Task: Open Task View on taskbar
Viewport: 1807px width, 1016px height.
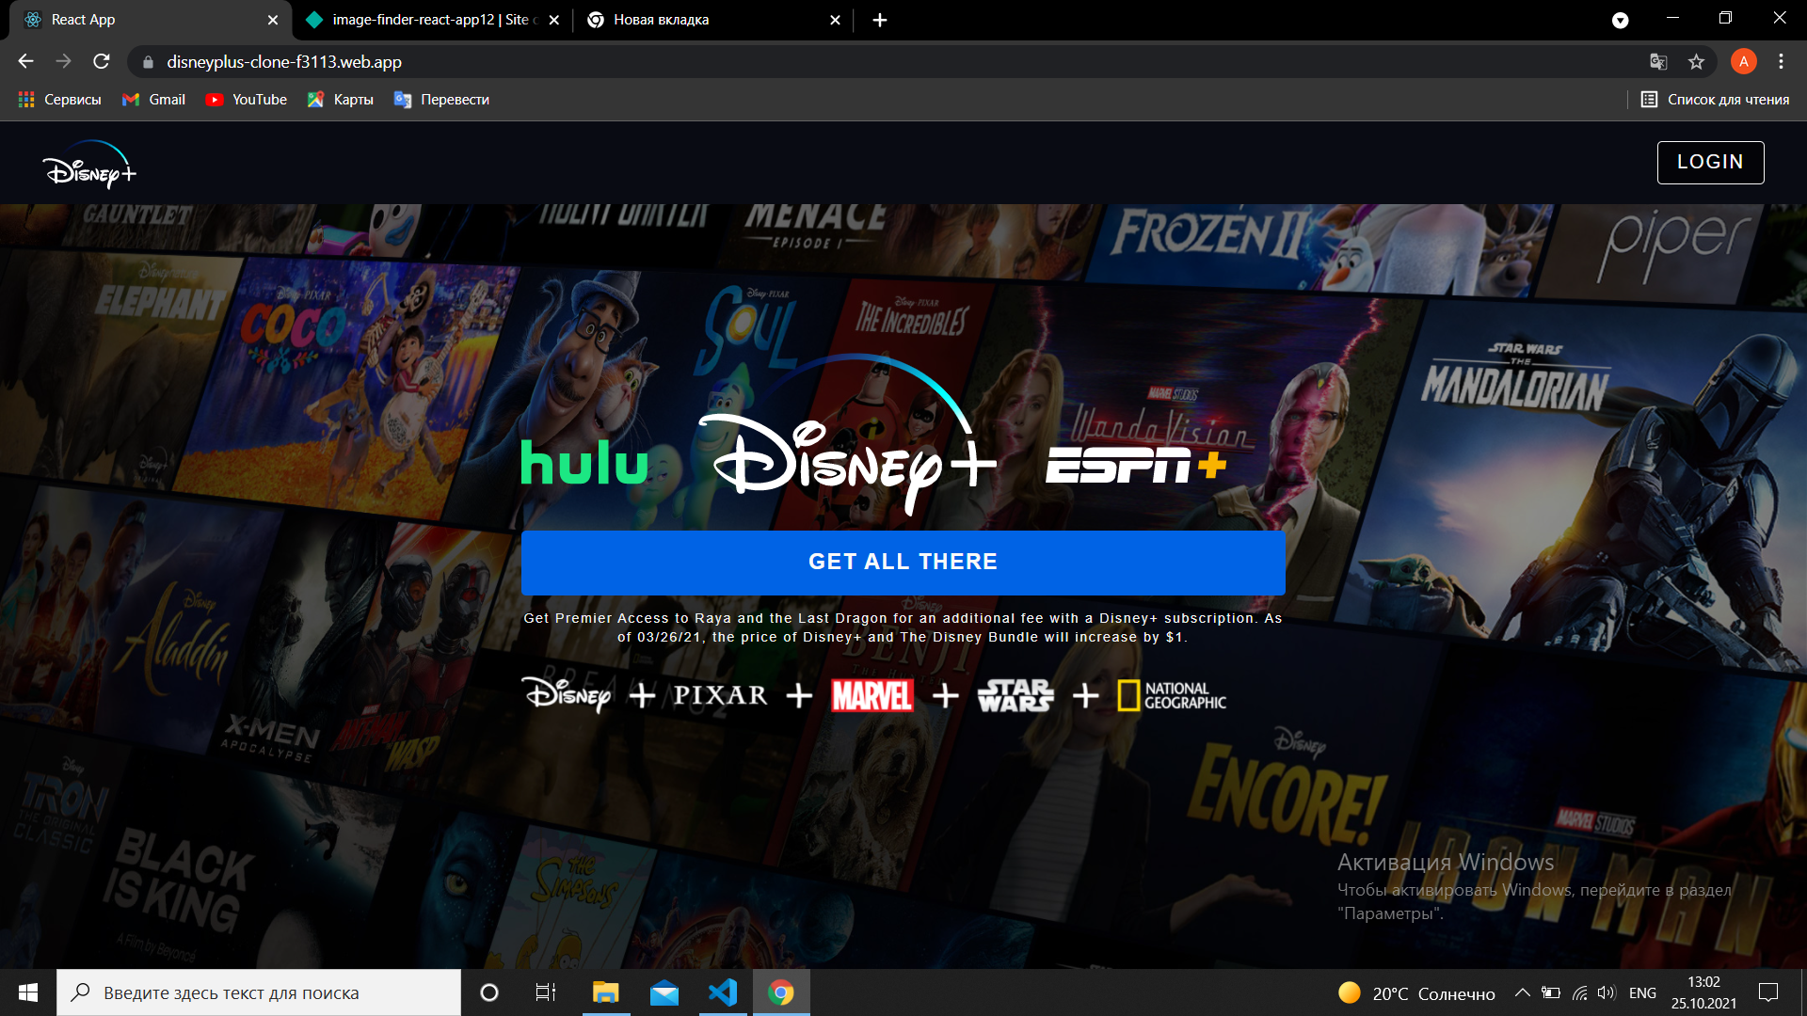Action: [546, 992]
